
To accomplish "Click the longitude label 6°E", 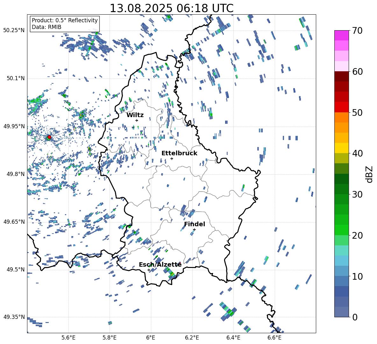I will [x=151, y=338].
